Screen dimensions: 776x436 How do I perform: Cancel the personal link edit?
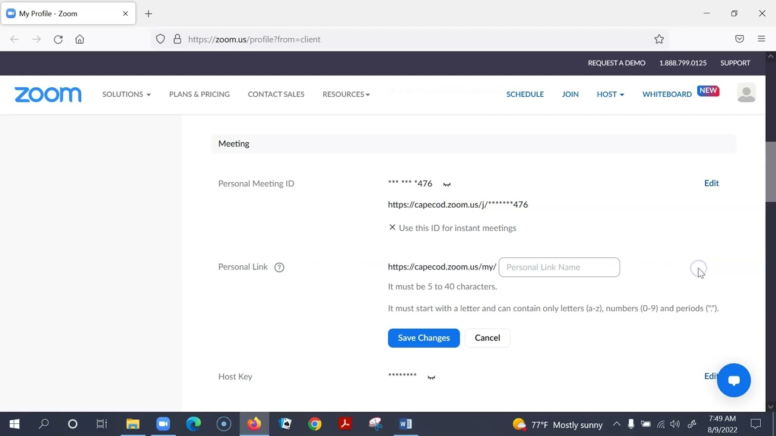click(x=487, y=338)
